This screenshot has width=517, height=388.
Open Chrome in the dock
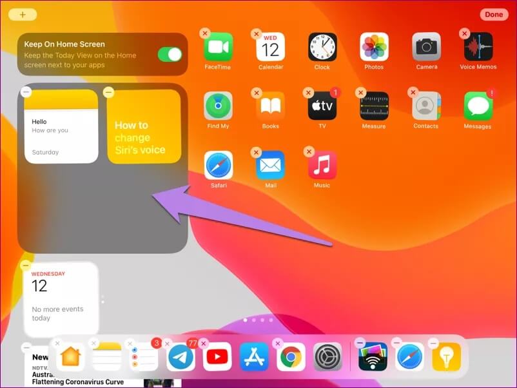291,356
